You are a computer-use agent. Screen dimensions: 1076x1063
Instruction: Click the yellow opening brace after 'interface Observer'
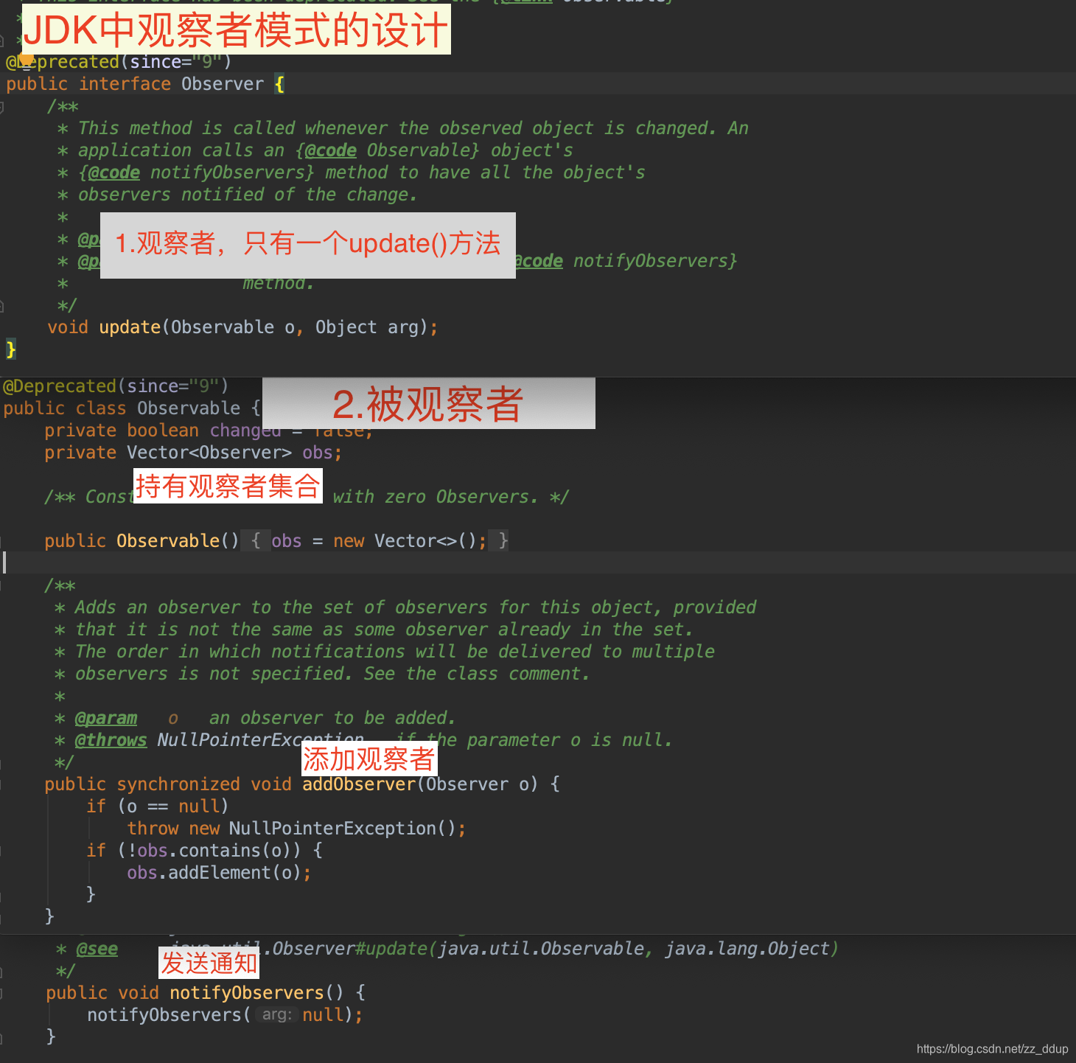[x=279, y=84]
